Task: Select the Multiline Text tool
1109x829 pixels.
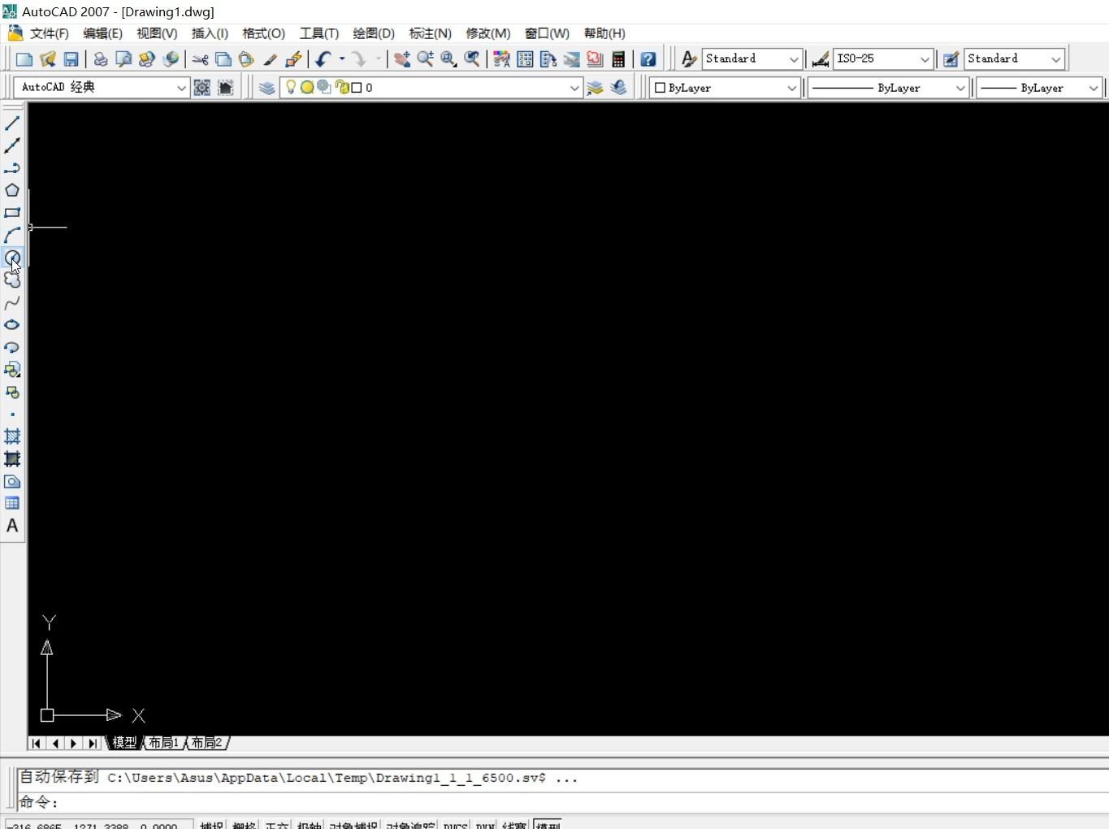Action: tap(12, 525)
